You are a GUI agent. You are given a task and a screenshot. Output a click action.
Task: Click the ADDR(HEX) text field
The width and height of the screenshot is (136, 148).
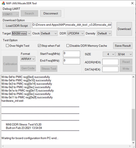tap(110, 62)
